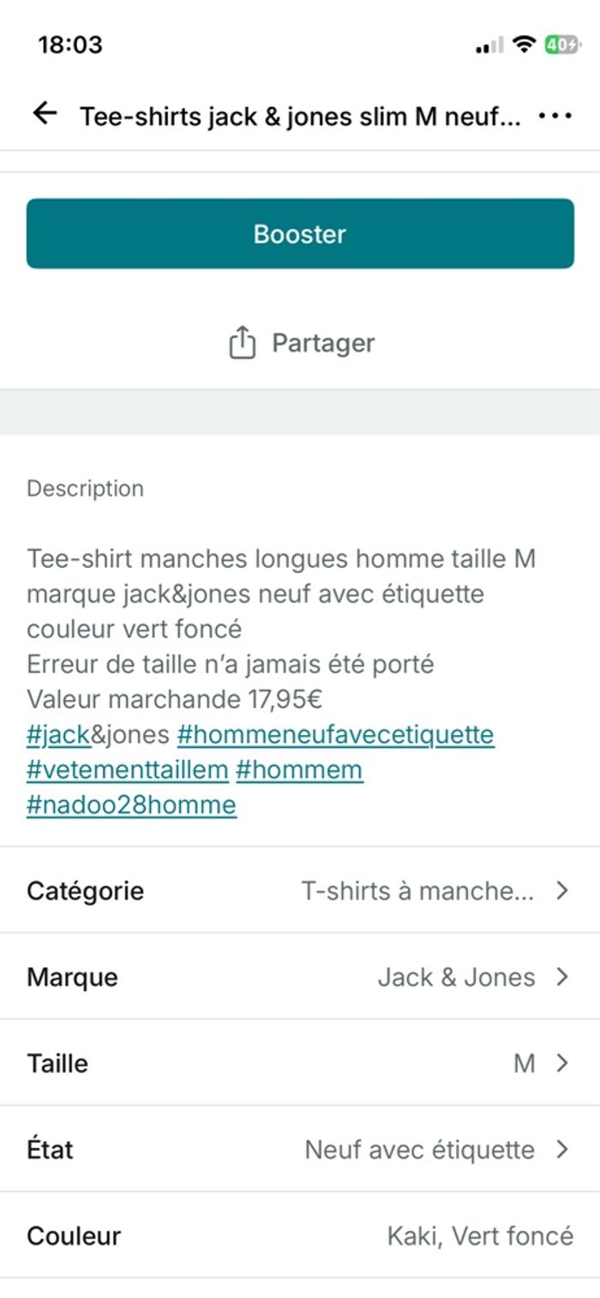Tap the clock showing 18:03
Screen dimensions: 600x1298
tap(70, 45)
